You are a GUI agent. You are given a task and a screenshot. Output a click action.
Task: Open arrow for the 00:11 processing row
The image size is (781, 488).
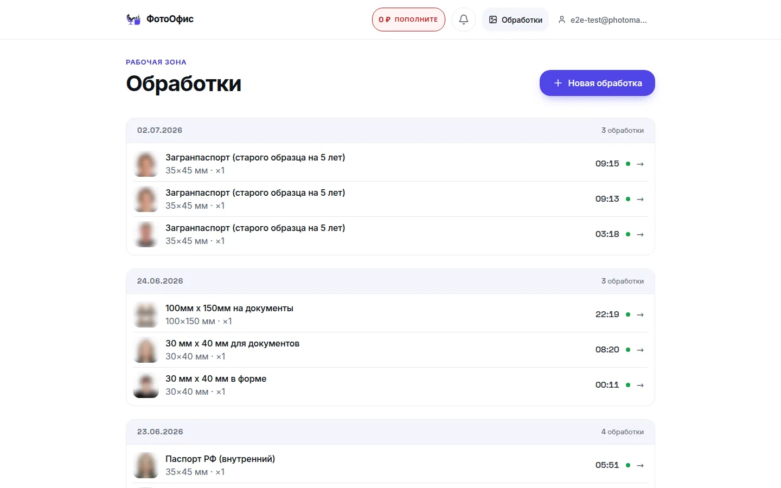point(640,385)
